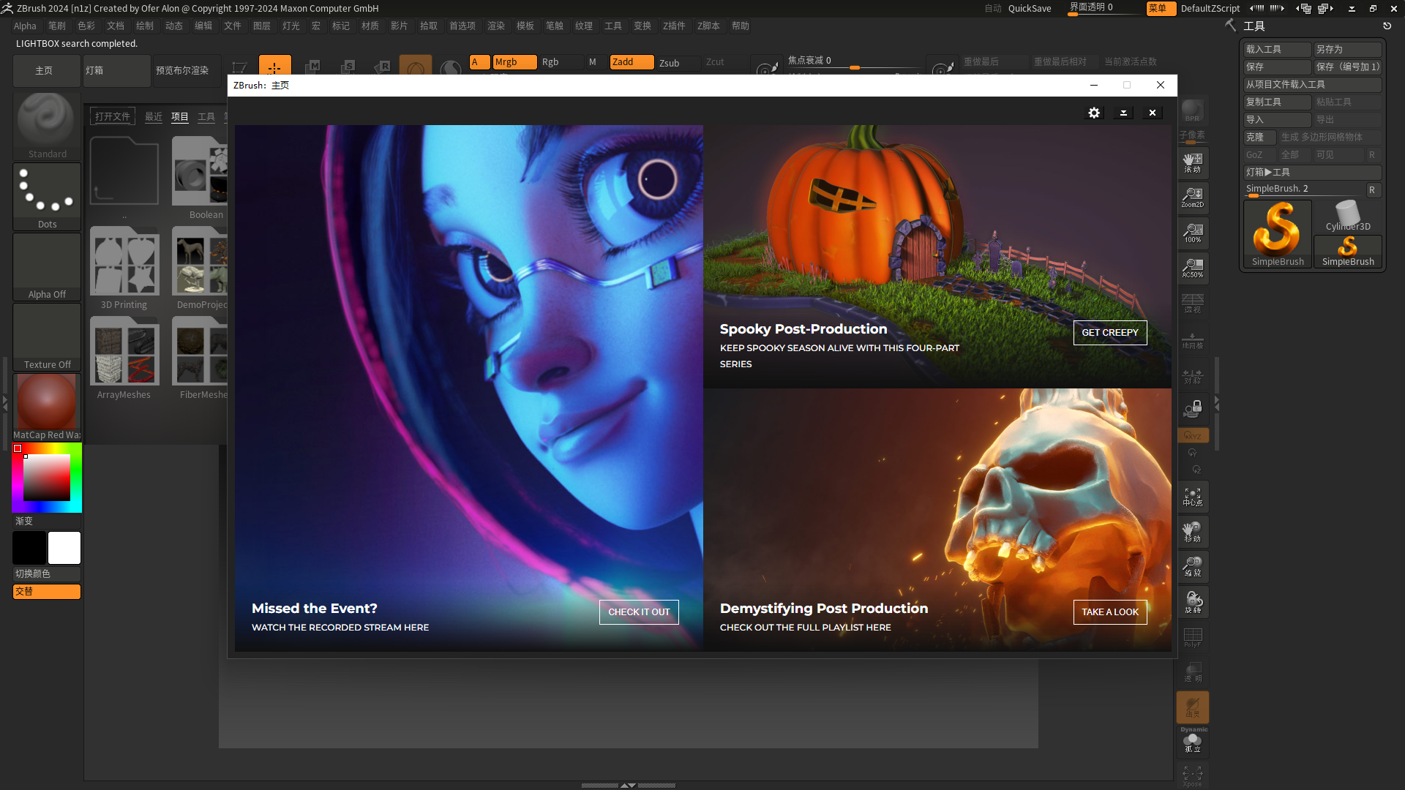
Task: Set canvas to 100% actual size
Action: coord(1192,233)
